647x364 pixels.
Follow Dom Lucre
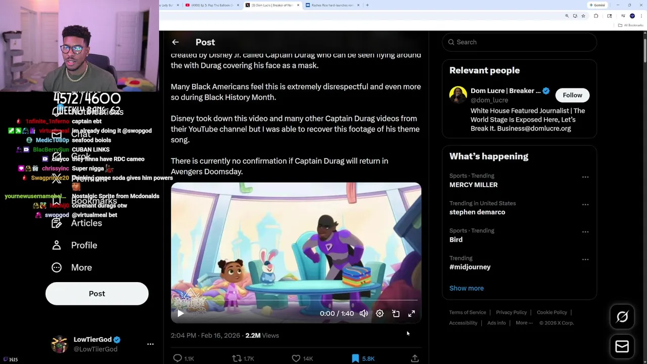click(x=572, y=95)
